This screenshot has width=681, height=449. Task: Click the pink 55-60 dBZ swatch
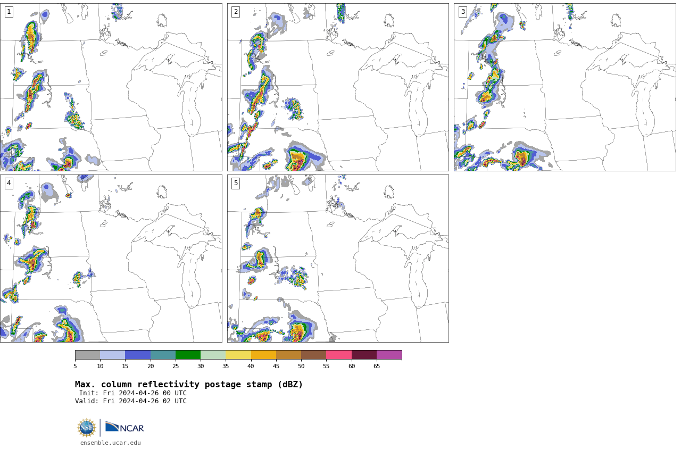[339, 355]
